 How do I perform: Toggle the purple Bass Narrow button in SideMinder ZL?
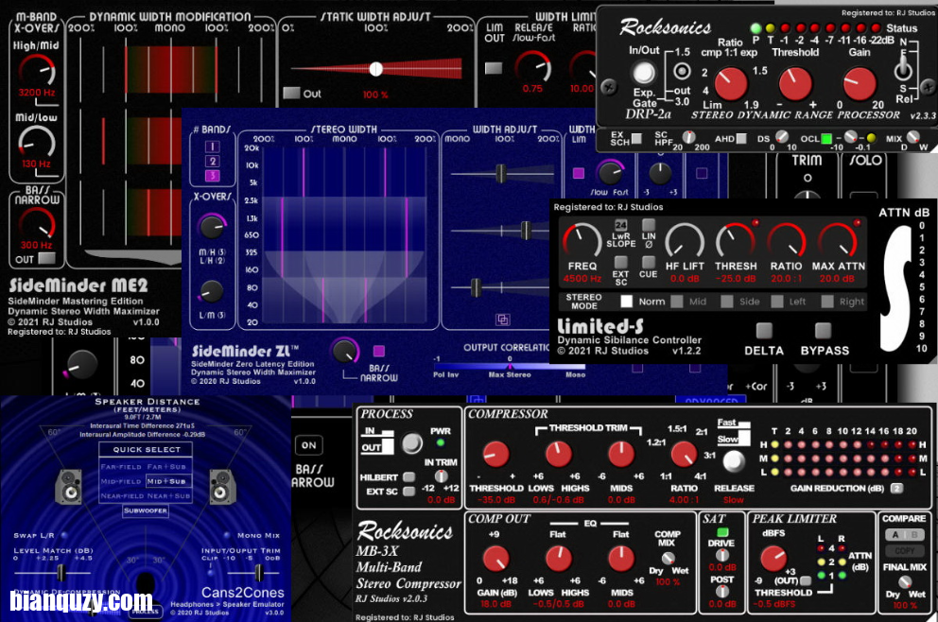click(x=378, y=351)
